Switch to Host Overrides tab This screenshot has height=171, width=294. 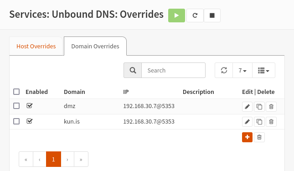pyautogui.click(x=36, y=46)
